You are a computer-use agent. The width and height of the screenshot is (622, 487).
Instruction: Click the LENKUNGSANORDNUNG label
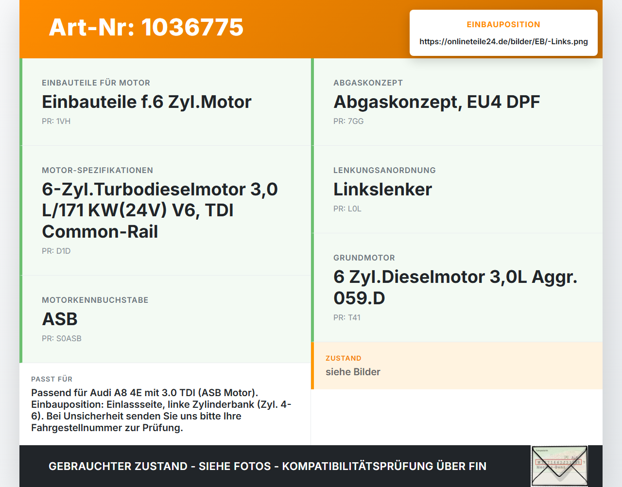click(384, 170)
